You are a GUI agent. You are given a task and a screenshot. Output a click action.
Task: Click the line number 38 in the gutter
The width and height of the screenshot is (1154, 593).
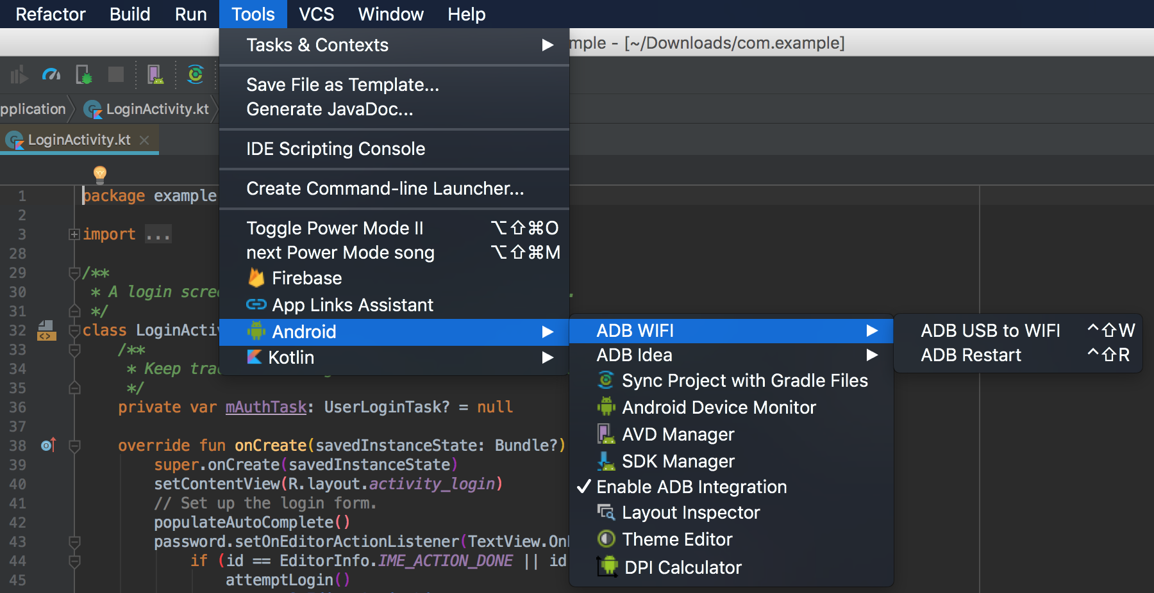[x=17, y=446]
